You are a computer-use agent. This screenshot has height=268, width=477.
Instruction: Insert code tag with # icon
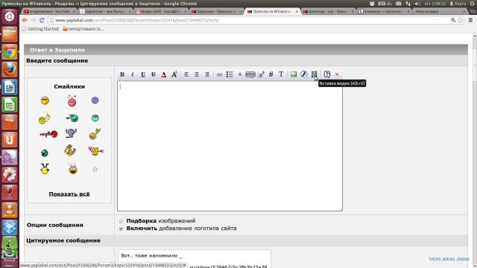click(x=271, y=74)
